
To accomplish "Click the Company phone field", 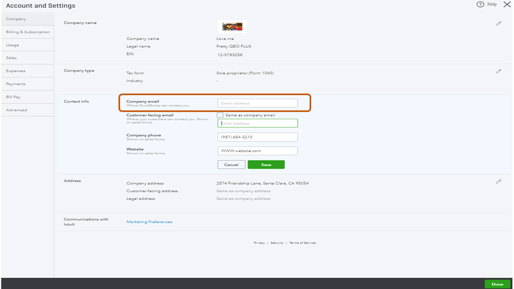I will [257, 137].
